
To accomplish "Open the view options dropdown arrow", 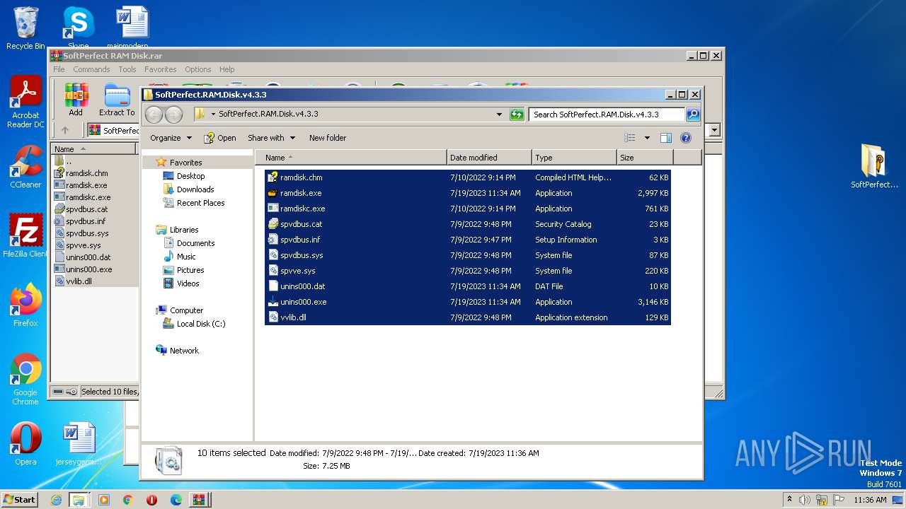I will point(647,138).
